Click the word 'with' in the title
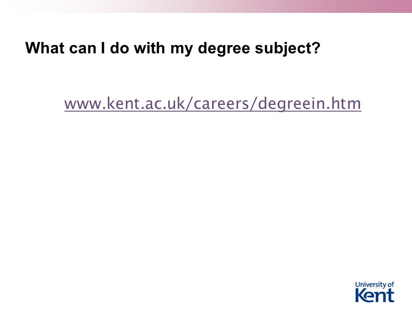Screen dimensions: 412x309 tap(149, 48)
